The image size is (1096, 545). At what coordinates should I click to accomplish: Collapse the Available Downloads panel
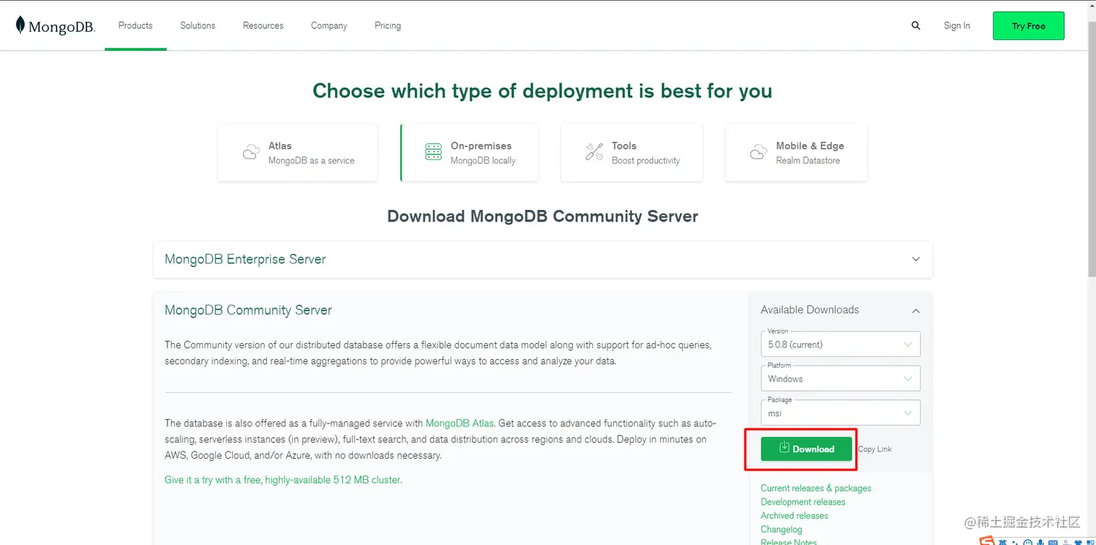(916, 310)
